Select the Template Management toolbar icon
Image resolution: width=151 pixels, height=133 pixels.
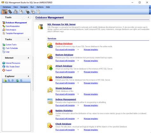point(21,11)
